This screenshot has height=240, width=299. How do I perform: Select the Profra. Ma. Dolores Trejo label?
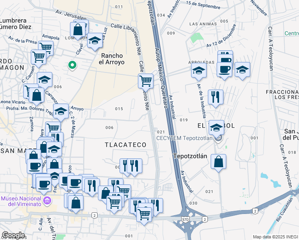[30, 111]
